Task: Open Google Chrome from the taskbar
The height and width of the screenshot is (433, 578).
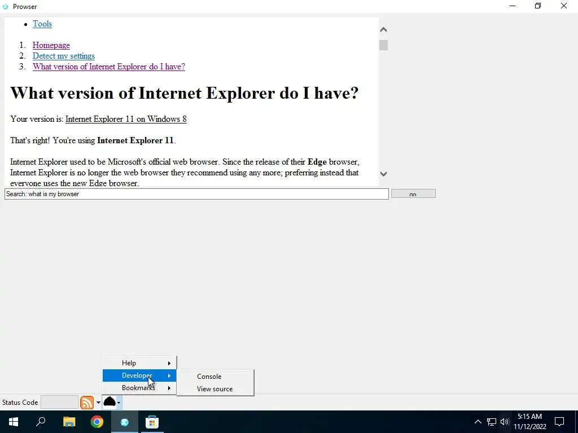Action: click(97, 422)
